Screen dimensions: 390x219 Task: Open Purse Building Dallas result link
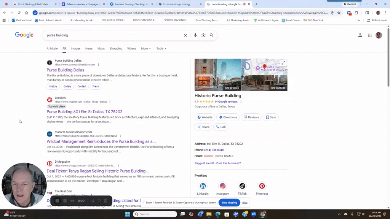point(66,70)
